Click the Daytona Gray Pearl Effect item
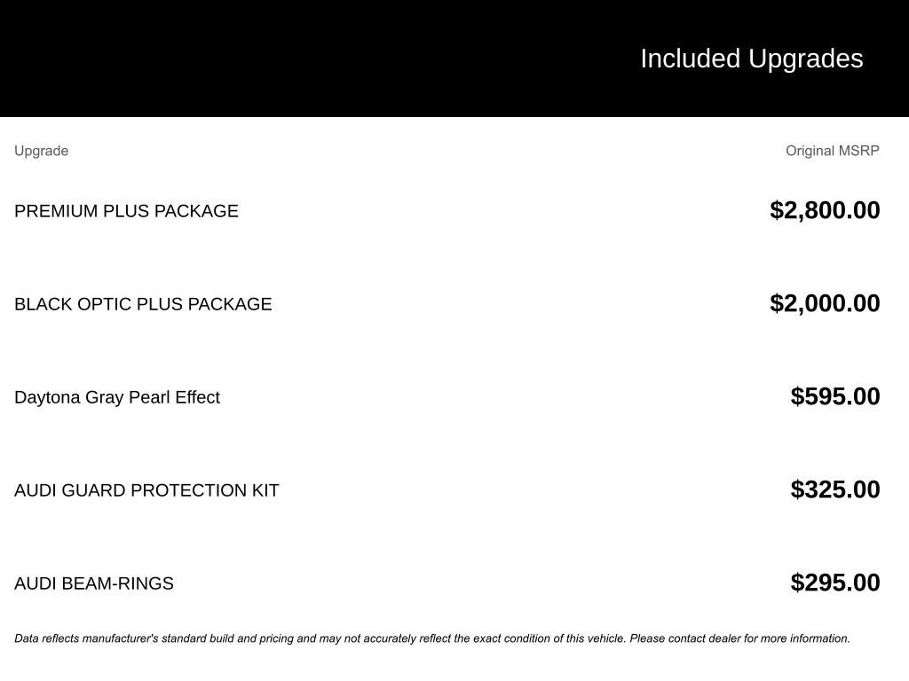 116,397
